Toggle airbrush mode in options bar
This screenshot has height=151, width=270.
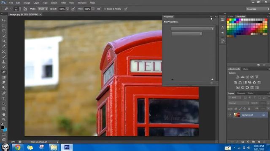click(99, 9)
